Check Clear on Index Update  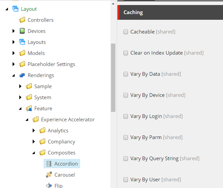click(x=125, y=53)
